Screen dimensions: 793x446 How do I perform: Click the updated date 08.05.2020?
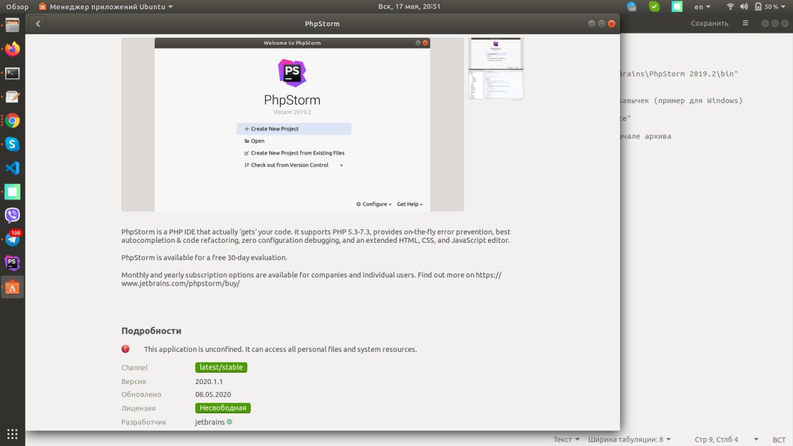coord(213,395)
